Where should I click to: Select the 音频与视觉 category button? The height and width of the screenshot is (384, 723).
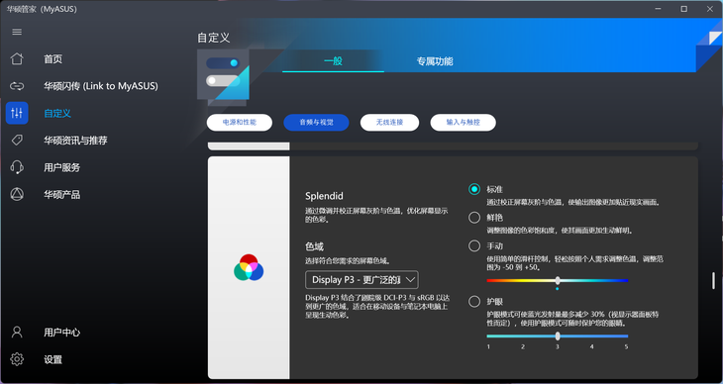coord(316,123)
